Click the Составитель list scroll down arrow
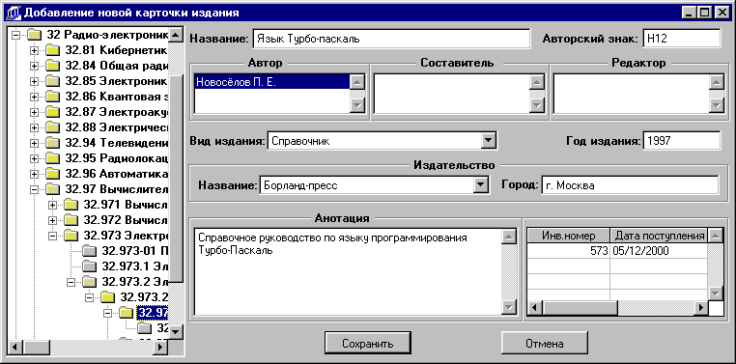 (536, 106)
